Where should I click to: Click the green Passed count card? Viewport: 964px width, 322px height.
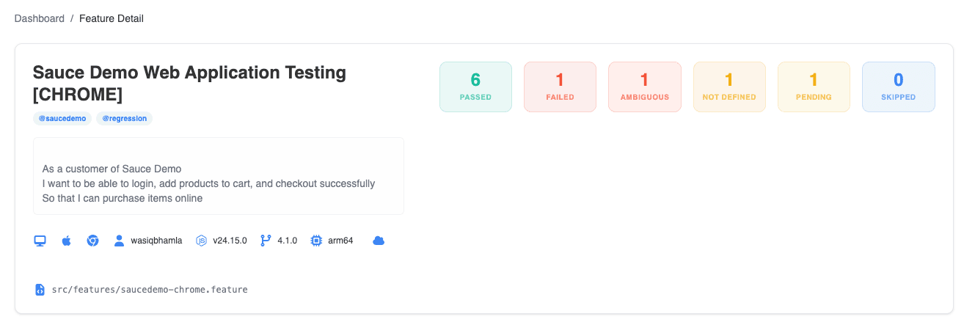click(475, 87)
